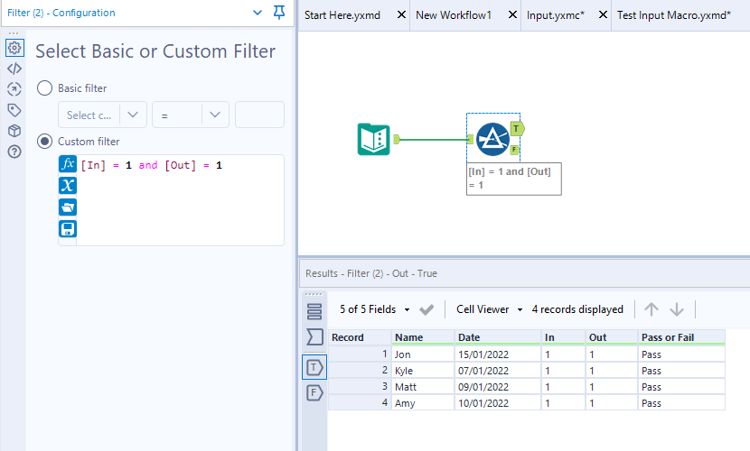Go to next record down arrow
Screen dimensions: 750x451
click(677, 309)
